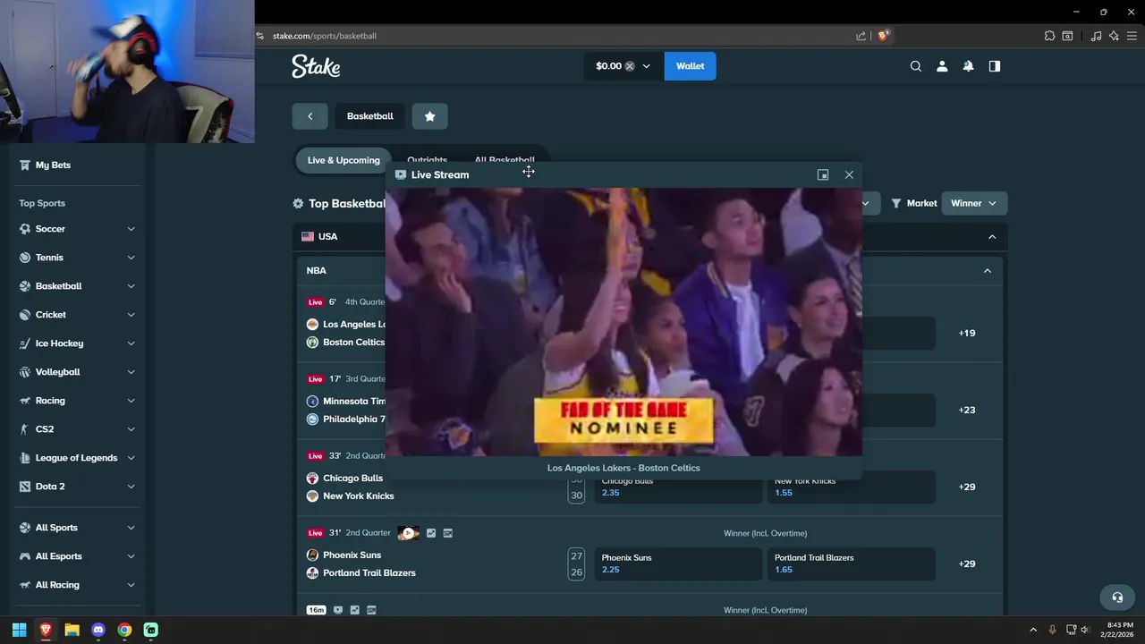Click the filter funnel icon next to Market
Viewport: 1145px width, 644px height.
(x=895, y=203)
